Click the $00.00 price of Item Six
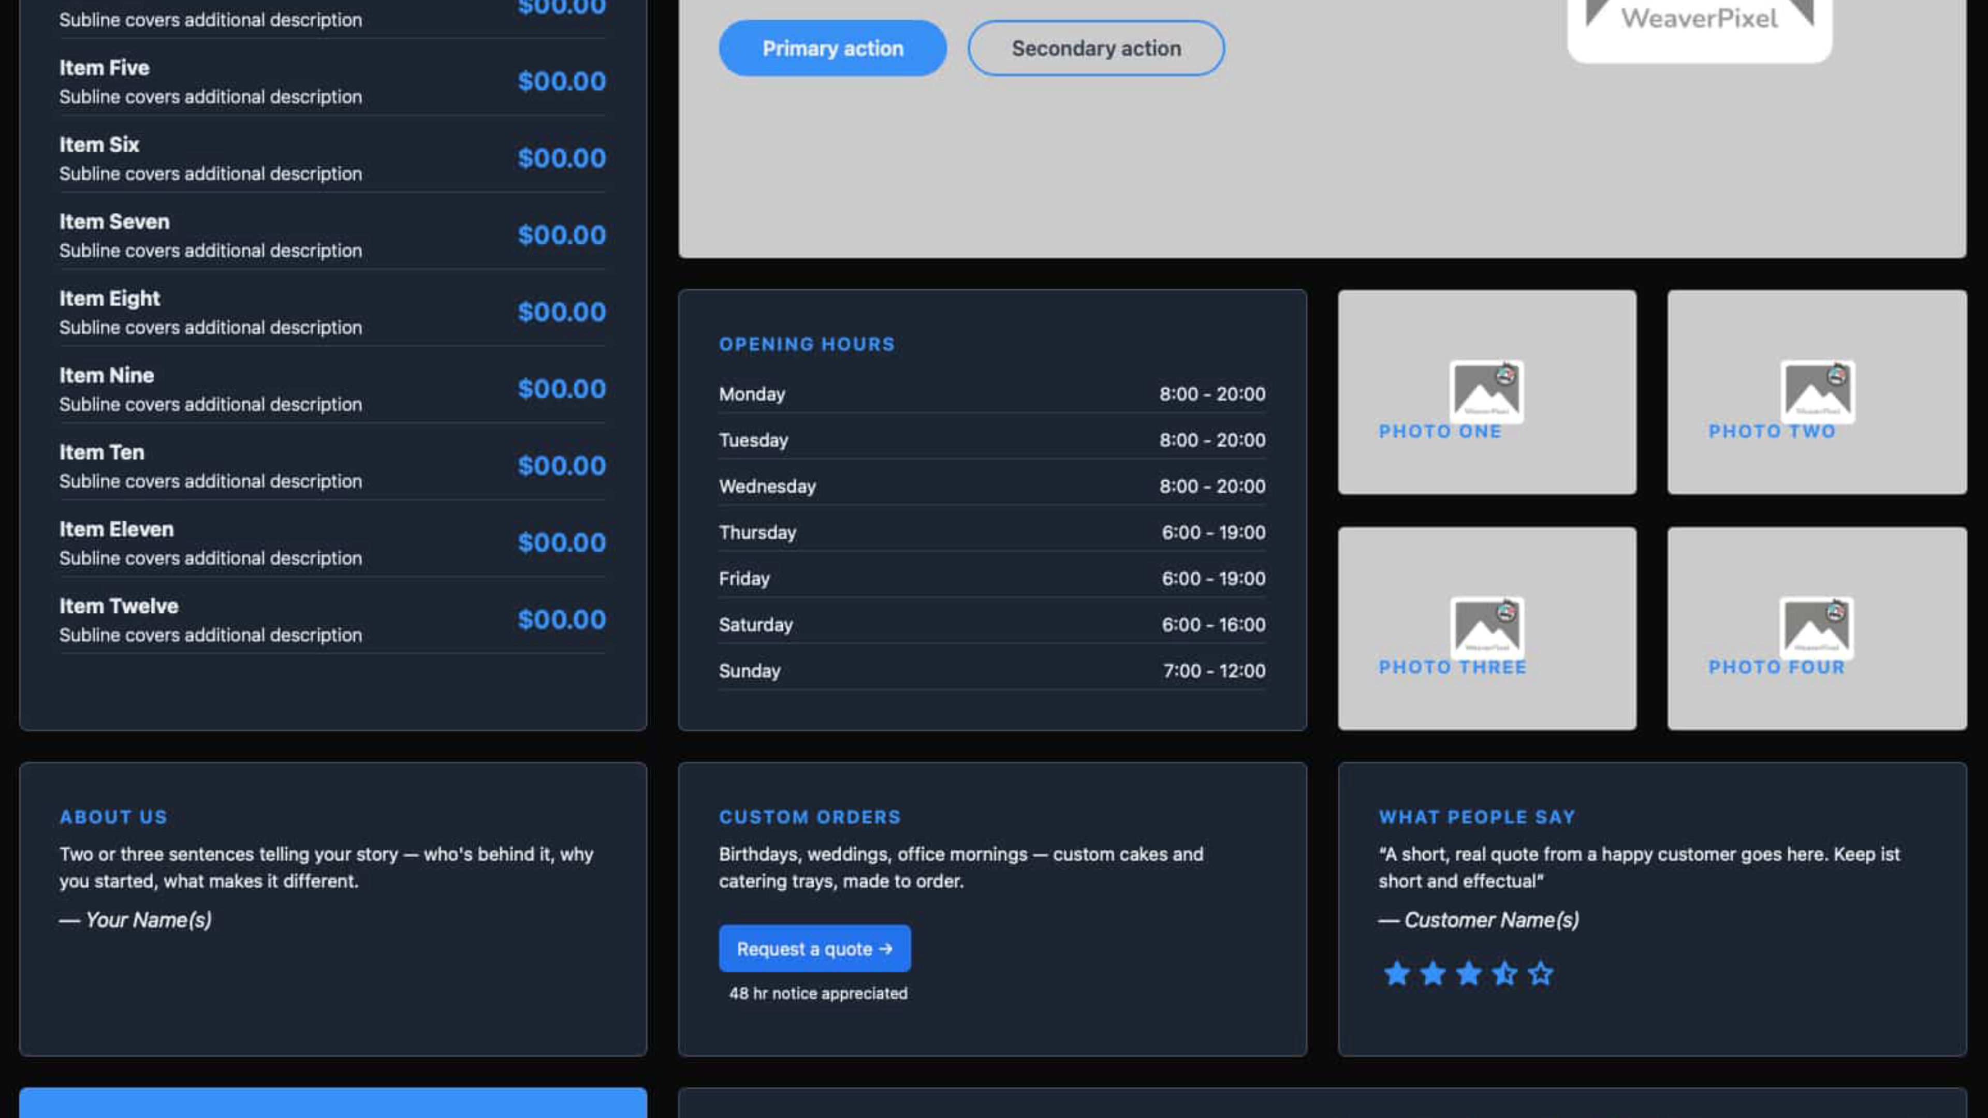1988x1118 pixels. 561,158
